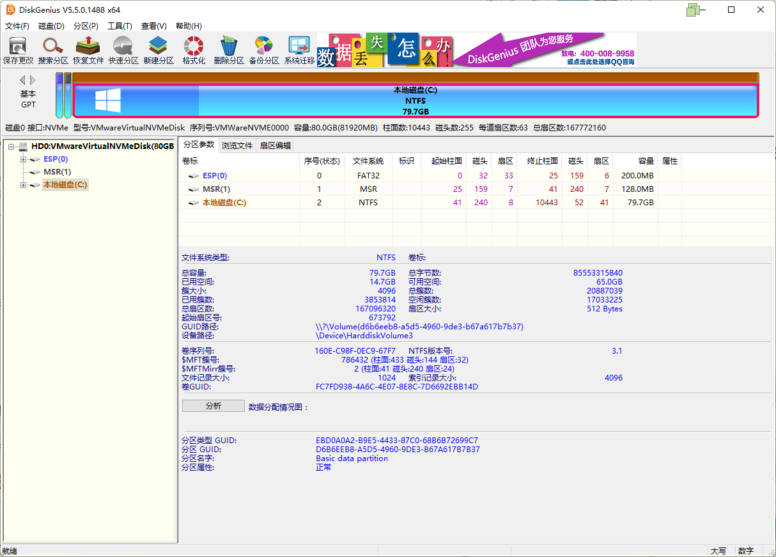Image resolution: width=776 pixels, height=557 pixels.
Task: Start the 系统迁移 system migration tool
Action: click(x=299, y=50)
